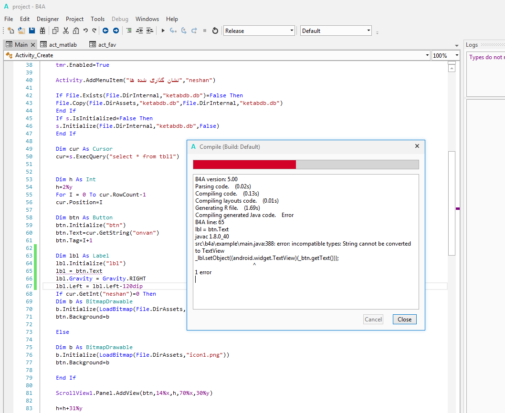Screen dimensions: 505x413
Task: Open the Default build configuration dropdown
Action: pos(336,31)
